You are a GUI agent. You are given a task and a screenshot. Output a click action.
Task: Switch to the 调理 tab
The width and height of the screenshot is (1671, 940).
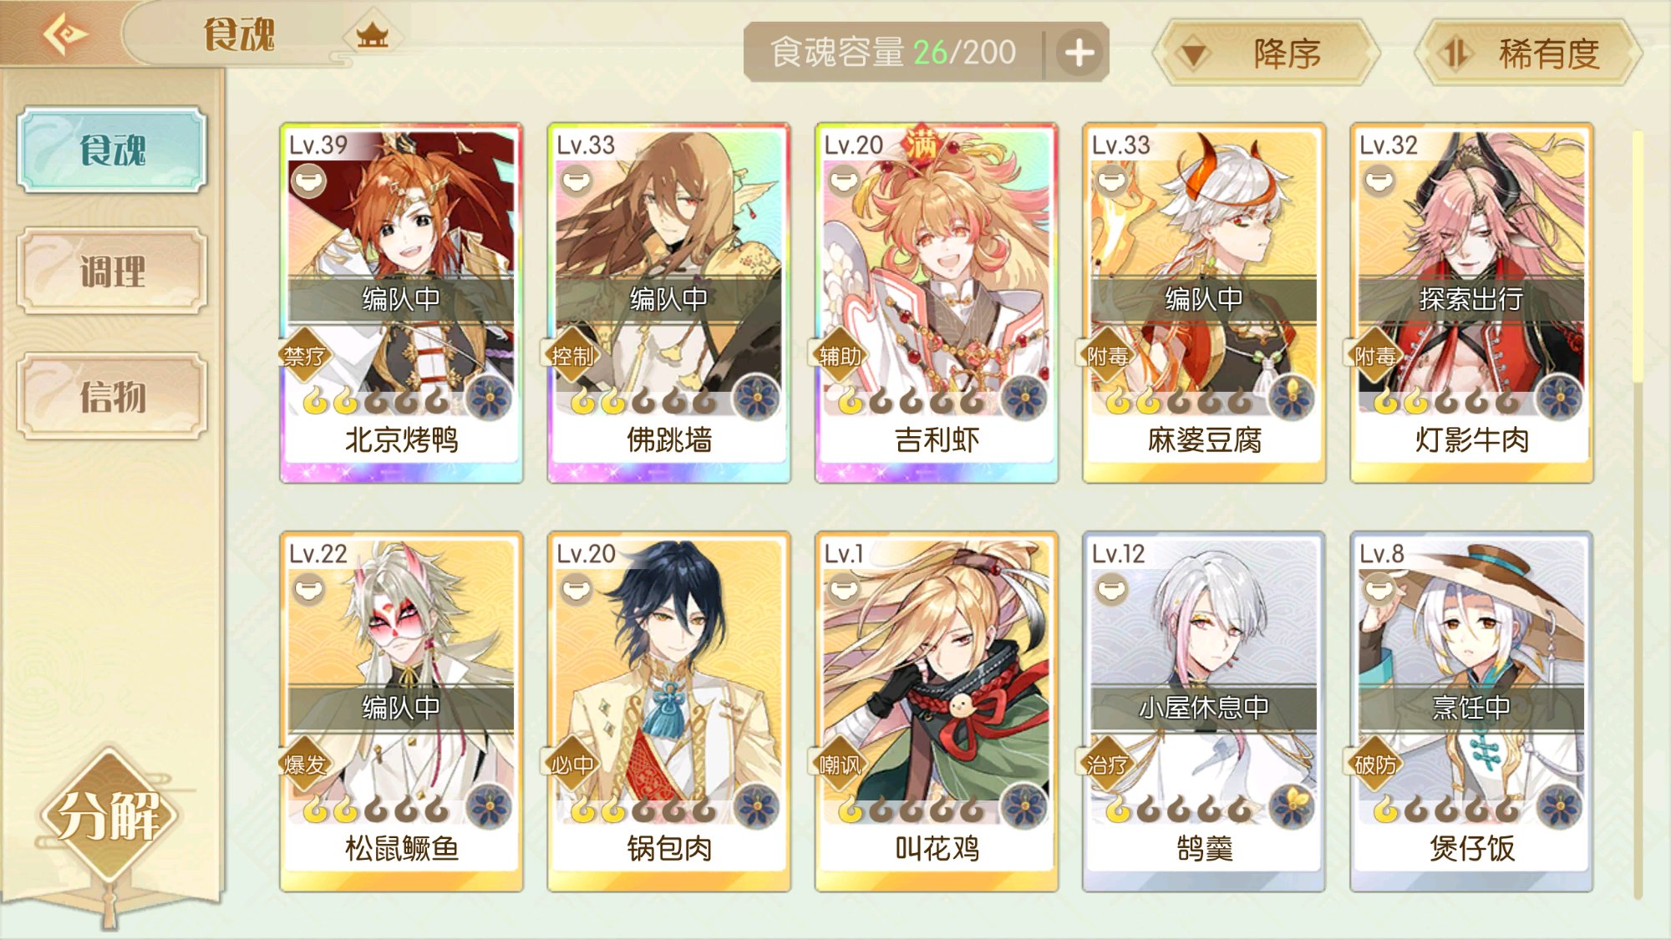[112, 271]
